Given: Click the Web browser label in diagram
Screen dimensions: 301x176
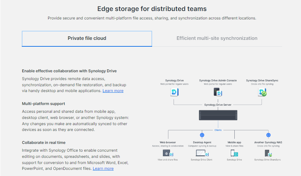Looking at the screenshot, I should click(168, 142).
